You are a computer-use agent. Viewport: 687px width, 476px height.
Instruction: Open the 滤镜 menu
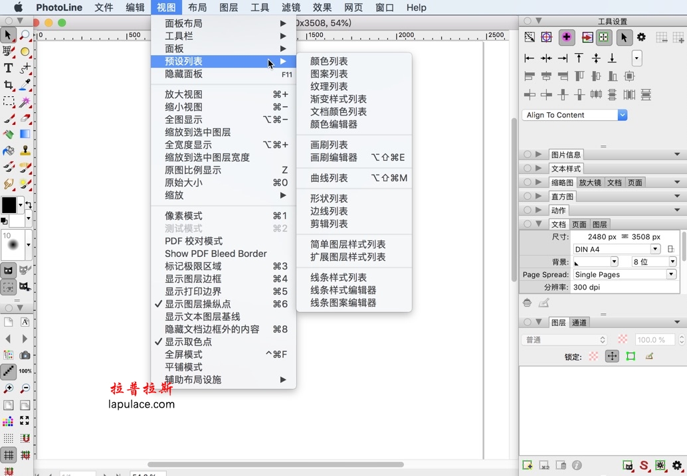[x=291, y=7]
